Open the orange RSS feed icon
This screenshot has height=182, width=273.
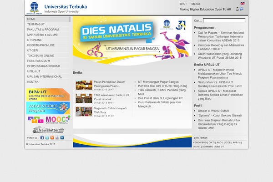[x=52, y=137]
